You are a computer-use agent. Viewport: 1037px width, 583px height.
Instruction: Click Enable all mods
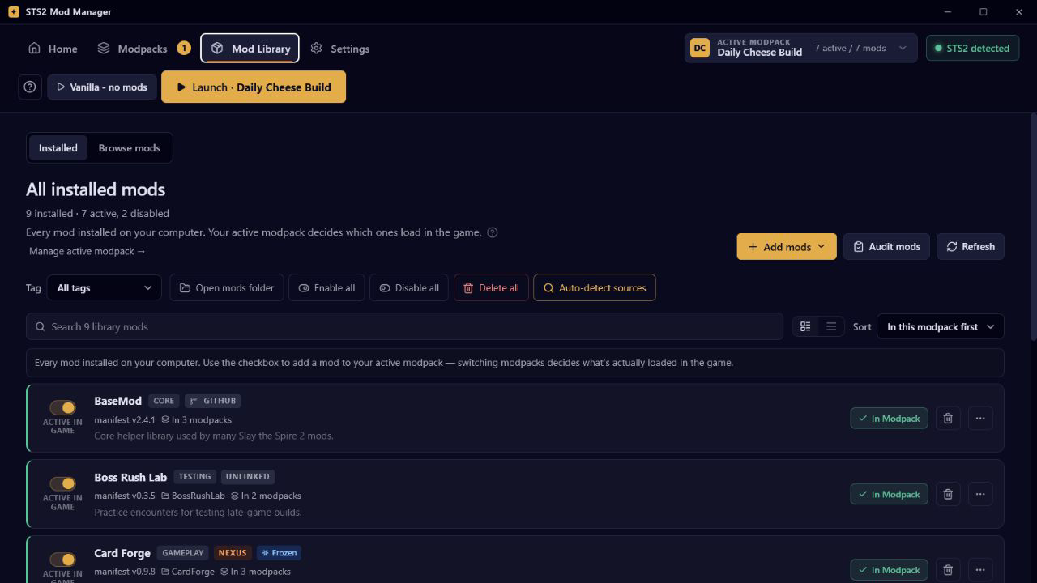coord(326,288)
